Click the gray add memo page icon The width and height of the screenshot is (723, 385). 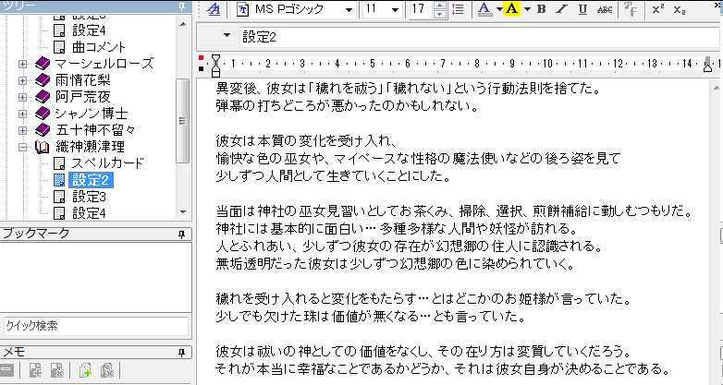click(35, 370)
